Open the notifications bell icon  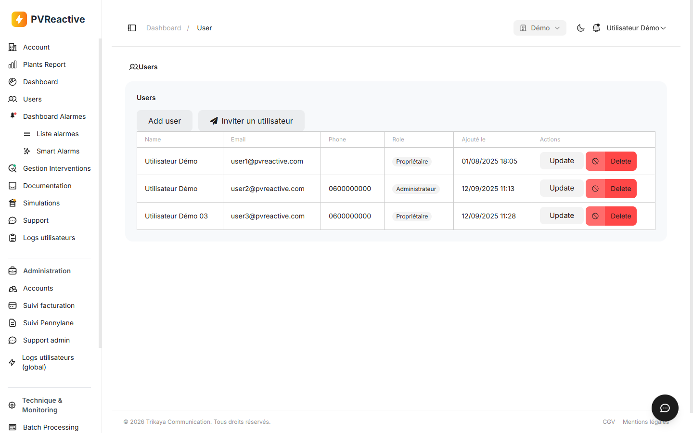click(x=596, y=28)
